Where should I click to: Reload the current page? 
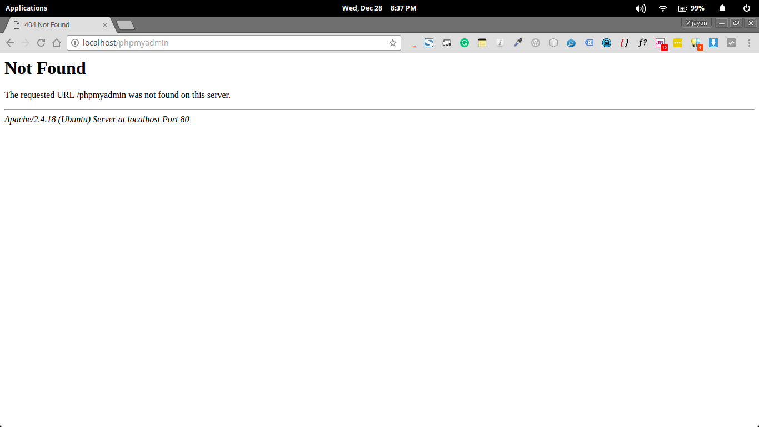41,43
